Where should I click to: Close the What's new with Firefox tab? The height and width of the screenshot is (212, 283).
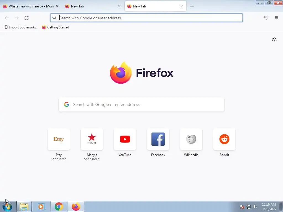(x=57, y=6)
